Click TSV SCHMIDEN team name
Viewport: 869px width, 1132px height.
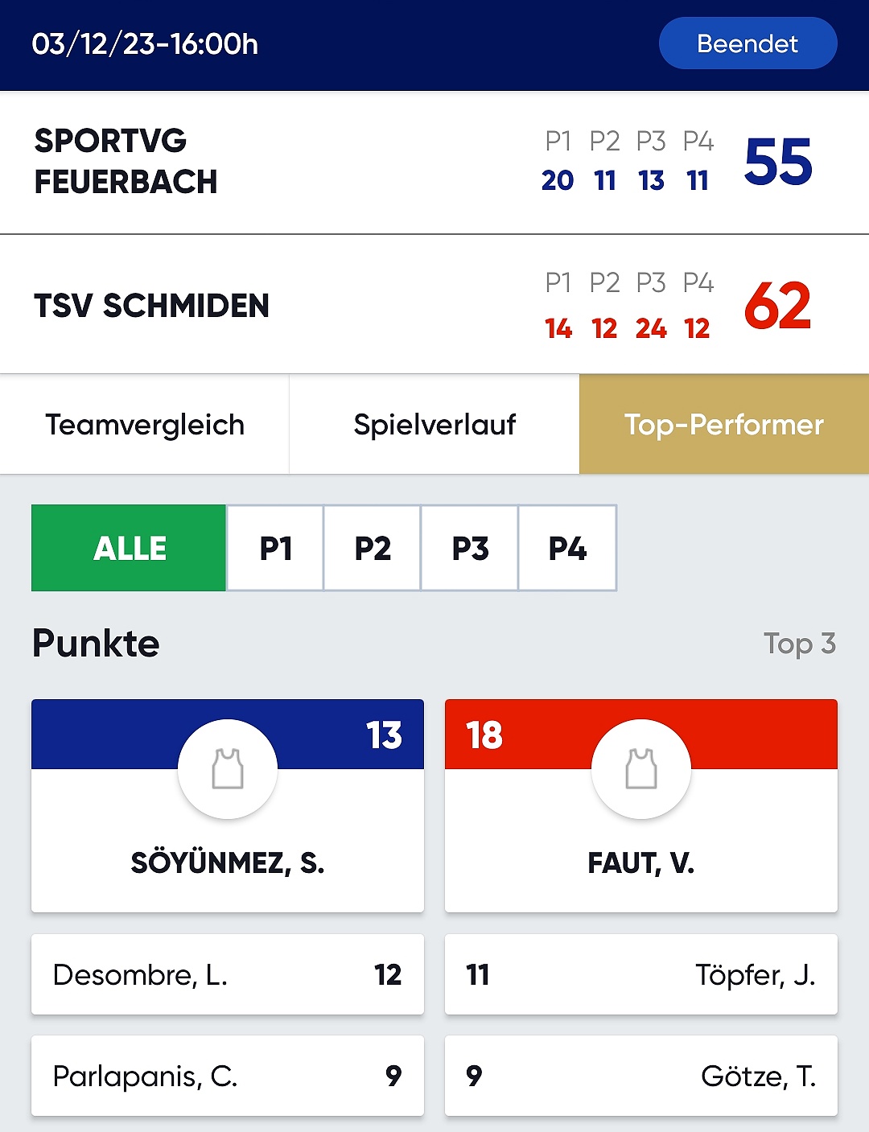(x=151, y=306)
